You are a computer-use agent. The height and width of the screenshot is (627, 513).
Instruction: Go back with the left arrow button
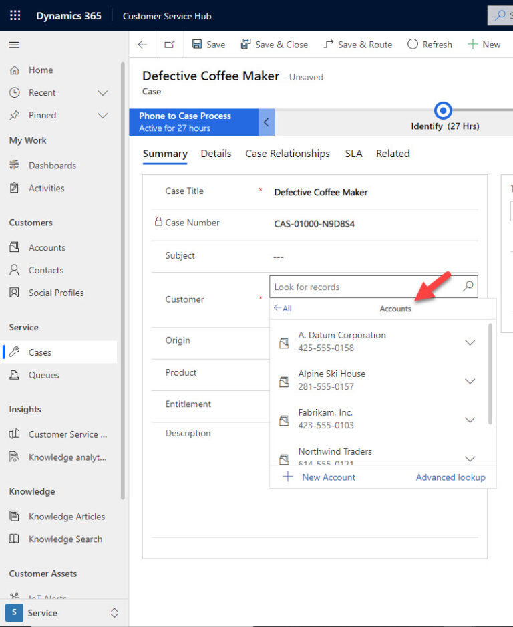142,45
